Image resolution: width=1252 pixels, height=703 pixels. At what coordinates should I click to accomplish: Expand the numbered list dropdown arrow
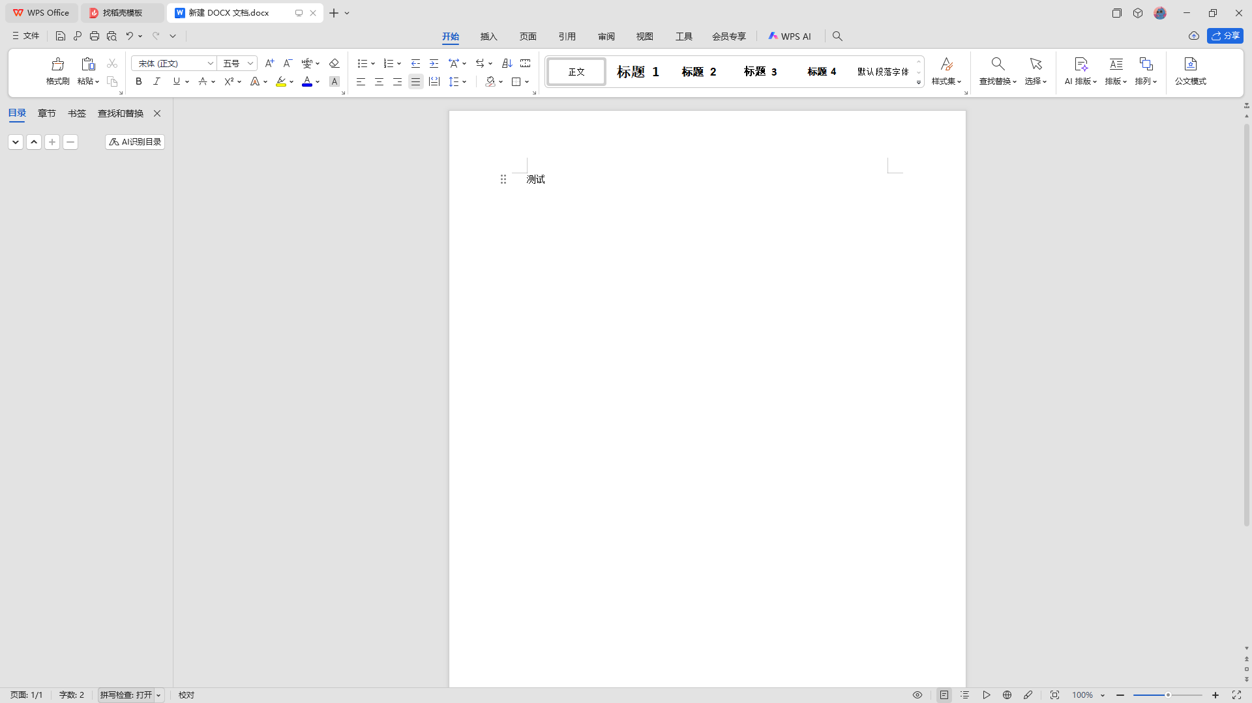click(x=399, y=64)
